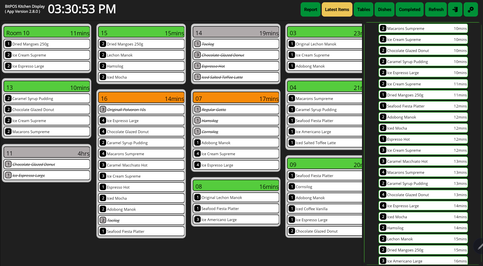Switch to the Latest Items tab
Image resolution: width=483 pixels, height=266 pixels.
click(x=337, y=10)
